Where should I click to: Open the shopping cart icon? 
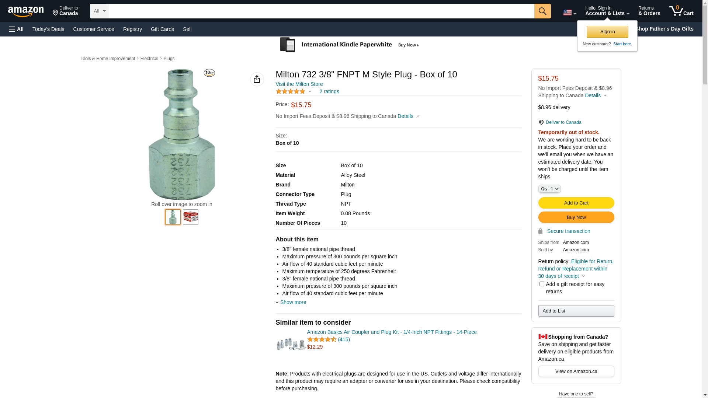point(681,11)
